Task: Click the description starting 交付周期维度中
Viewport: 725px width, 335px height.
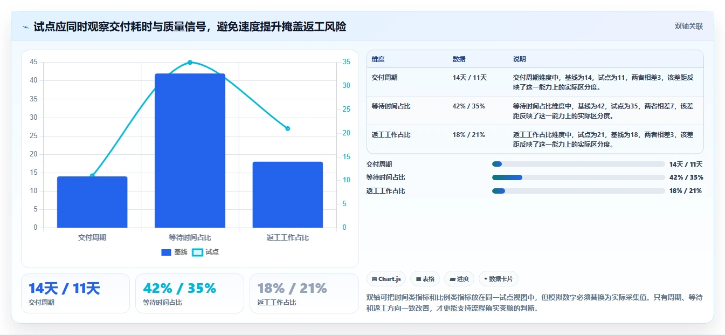Action: tap(603, 82)
